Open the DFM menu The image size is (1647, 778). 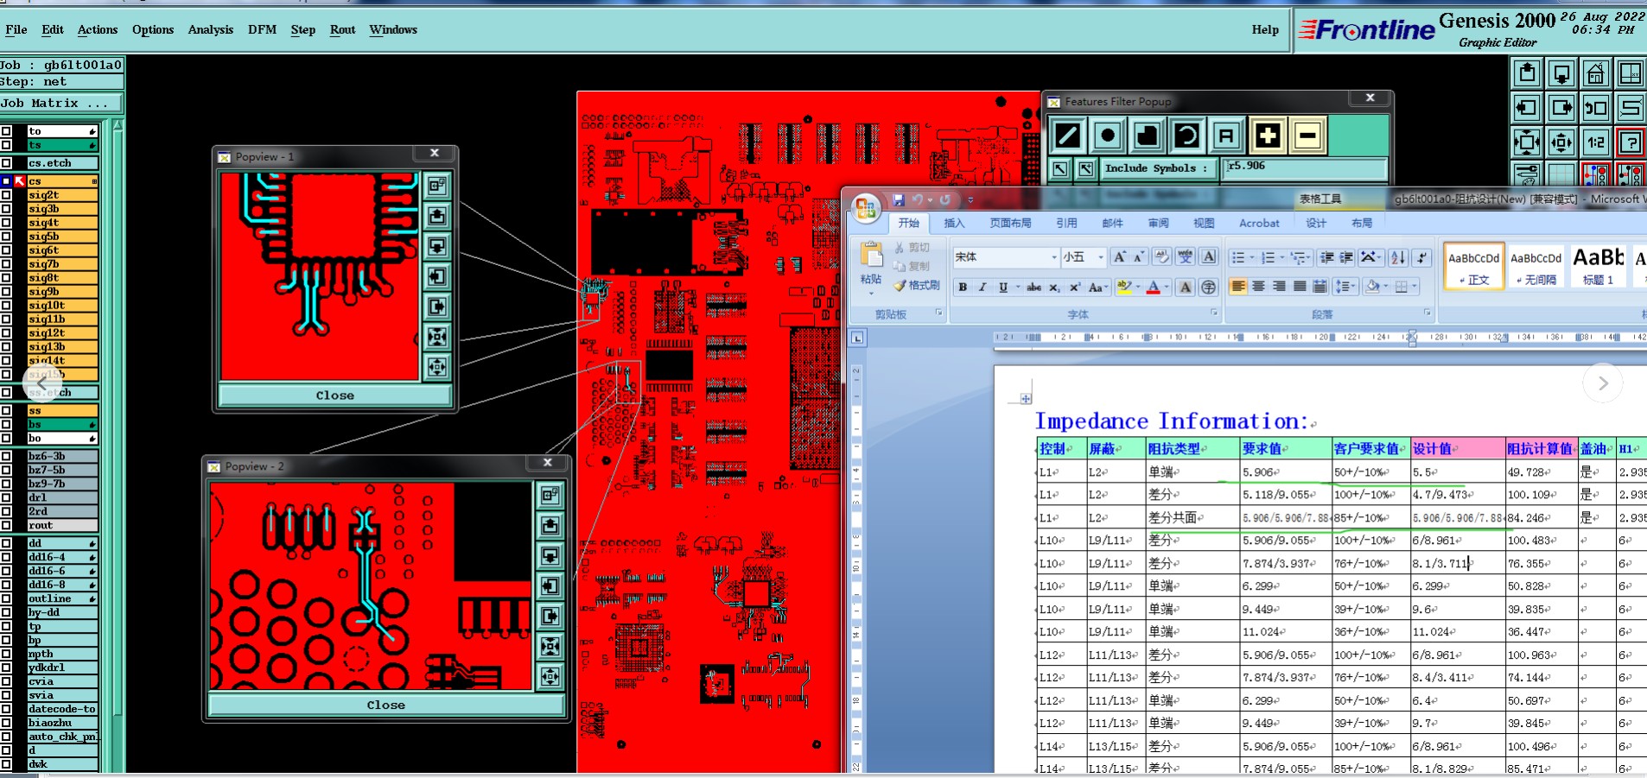(262, 29)
